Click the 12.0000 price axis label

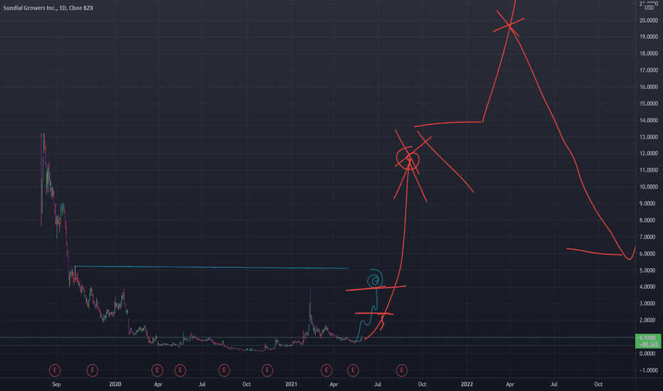649,154
